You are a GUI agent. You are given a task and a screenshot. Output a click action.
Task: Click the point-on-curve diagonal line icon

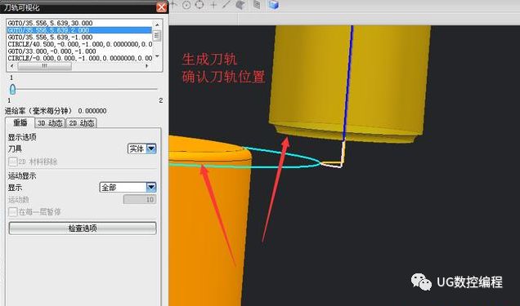coord(226,5)
